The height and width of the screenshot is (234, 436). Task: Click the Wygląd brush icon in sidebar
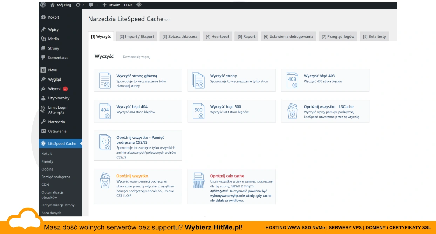pyautogui.click(x=43, y=80)
